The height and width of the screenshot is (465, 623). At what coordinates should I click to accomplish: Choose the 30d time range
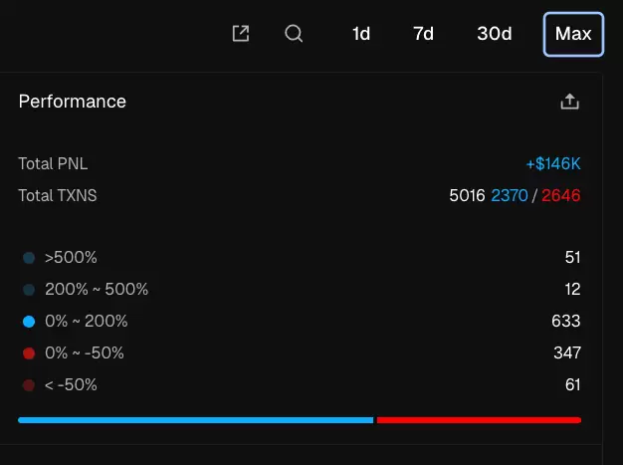tap(495, 34)
